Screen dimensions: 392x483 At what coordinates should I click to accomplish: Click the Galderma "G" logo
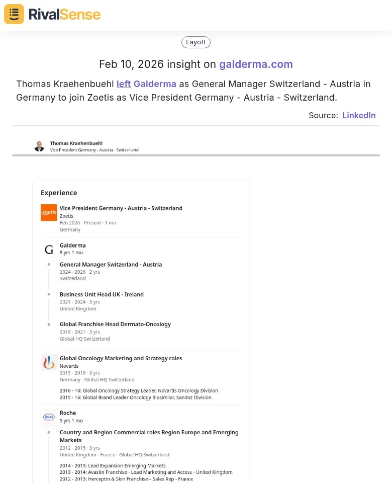(x=49, y=249)
